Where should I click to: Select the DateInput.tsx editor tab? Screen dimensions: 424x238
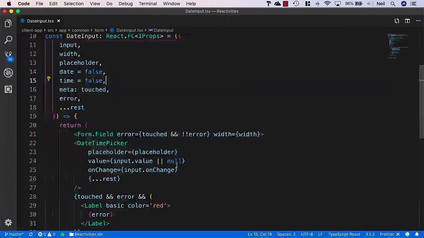[40, 21]
